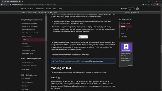This screenshot has width=162, height=91.
Task: Click the browser forward arrow
Action: click(x=5, y=5)
